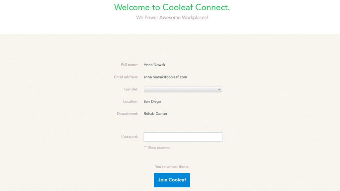Select the name 'Anna Nowak'
Screen dimensions: 340x191
pos(154,65)
